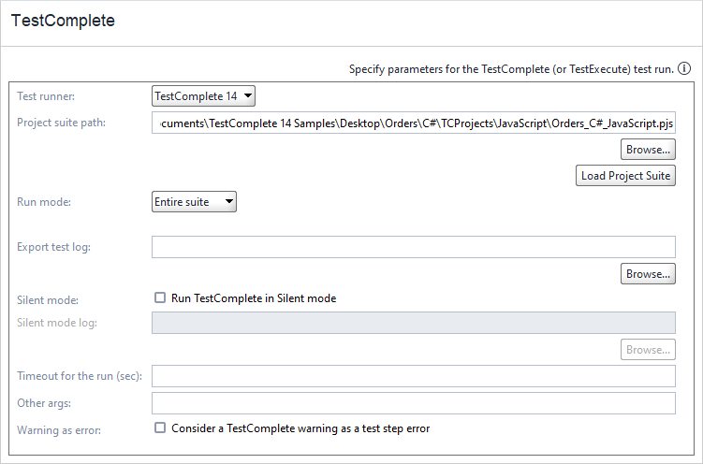Screen dimensions: 703x464
Task: Click the TestComplete heading
Action: pos(63,21)
